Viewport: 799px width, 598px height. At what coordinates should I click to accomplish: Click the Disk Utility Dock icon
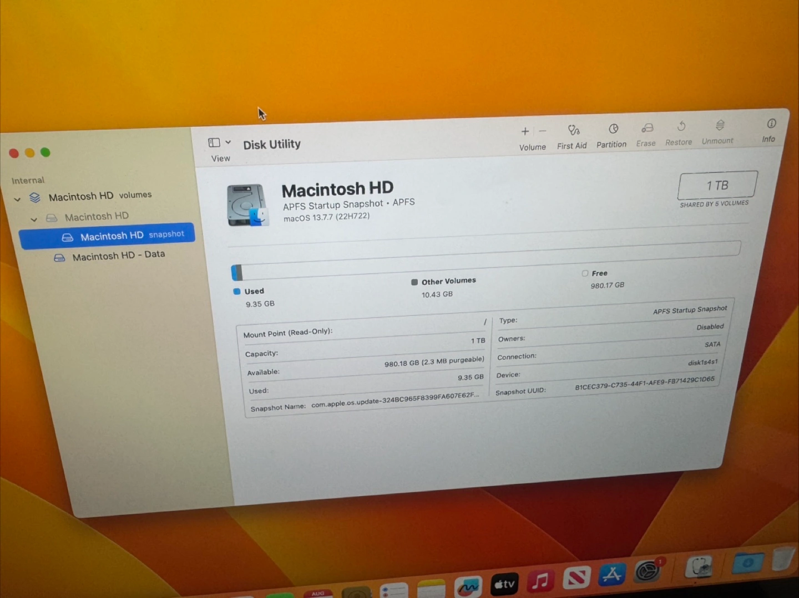pos(699,568)
